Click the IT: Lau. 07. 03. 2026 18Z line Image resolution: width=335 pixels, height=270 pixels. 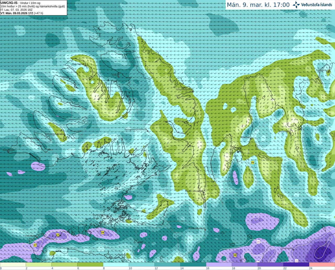[x=16, y=10]
